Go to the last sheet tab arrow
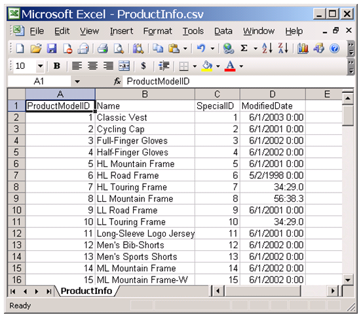The width and height of the screenshot is (361, 317). [x=48, y=291]
